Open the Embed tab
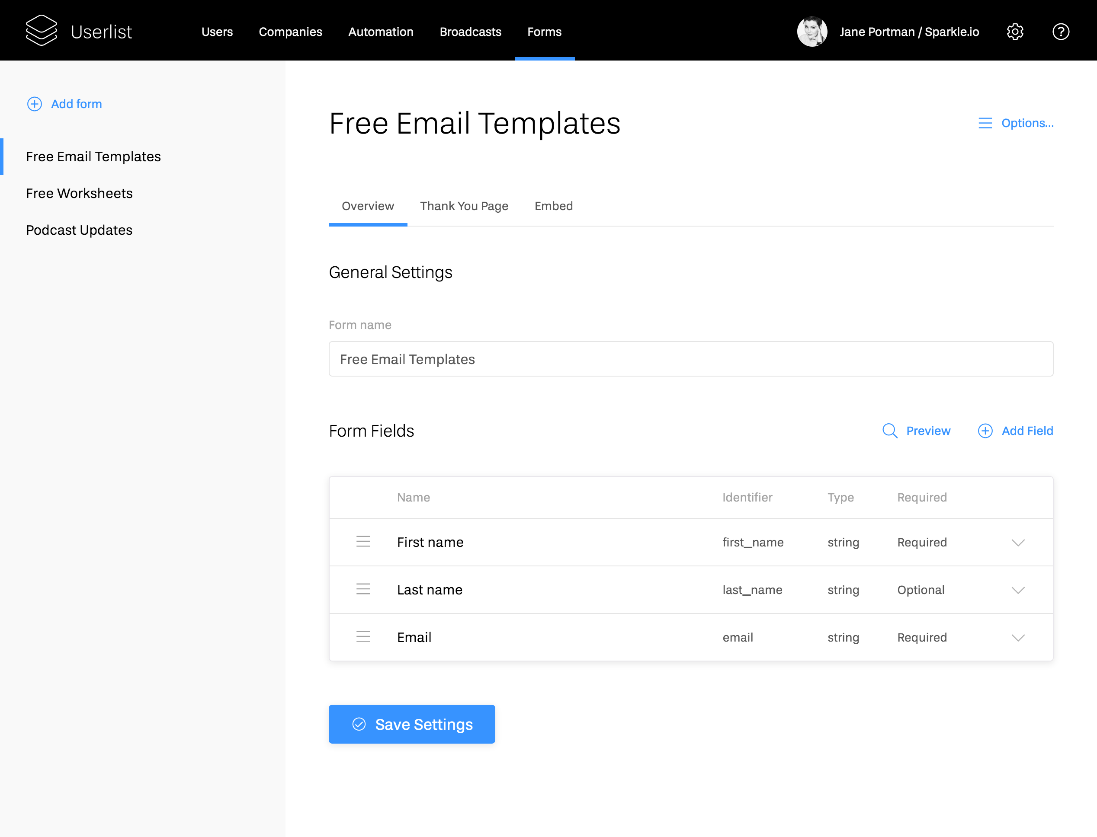 point(553,206)
